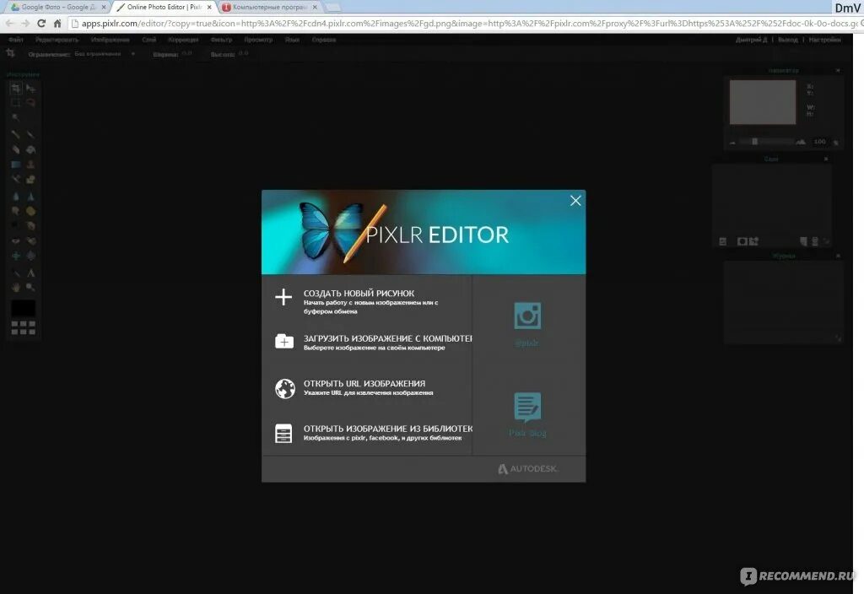Open the Изображение menu
864x594 pixels.
[111, 40]
